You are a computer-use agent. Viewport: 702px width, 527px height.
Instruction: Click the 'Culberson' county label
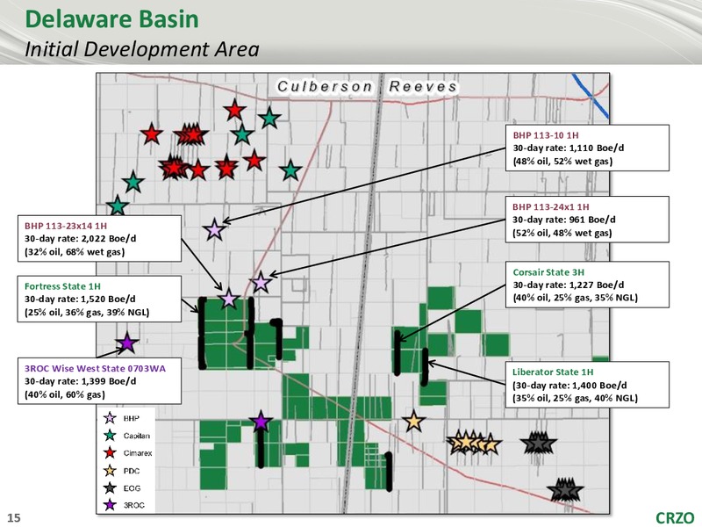point(325,86)
